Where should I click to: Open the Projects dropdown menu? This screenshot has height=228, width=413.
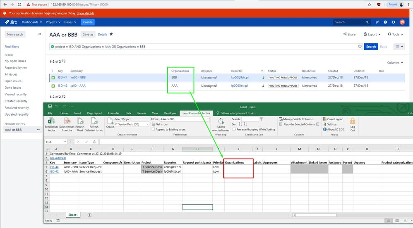(x=53, y=22)
